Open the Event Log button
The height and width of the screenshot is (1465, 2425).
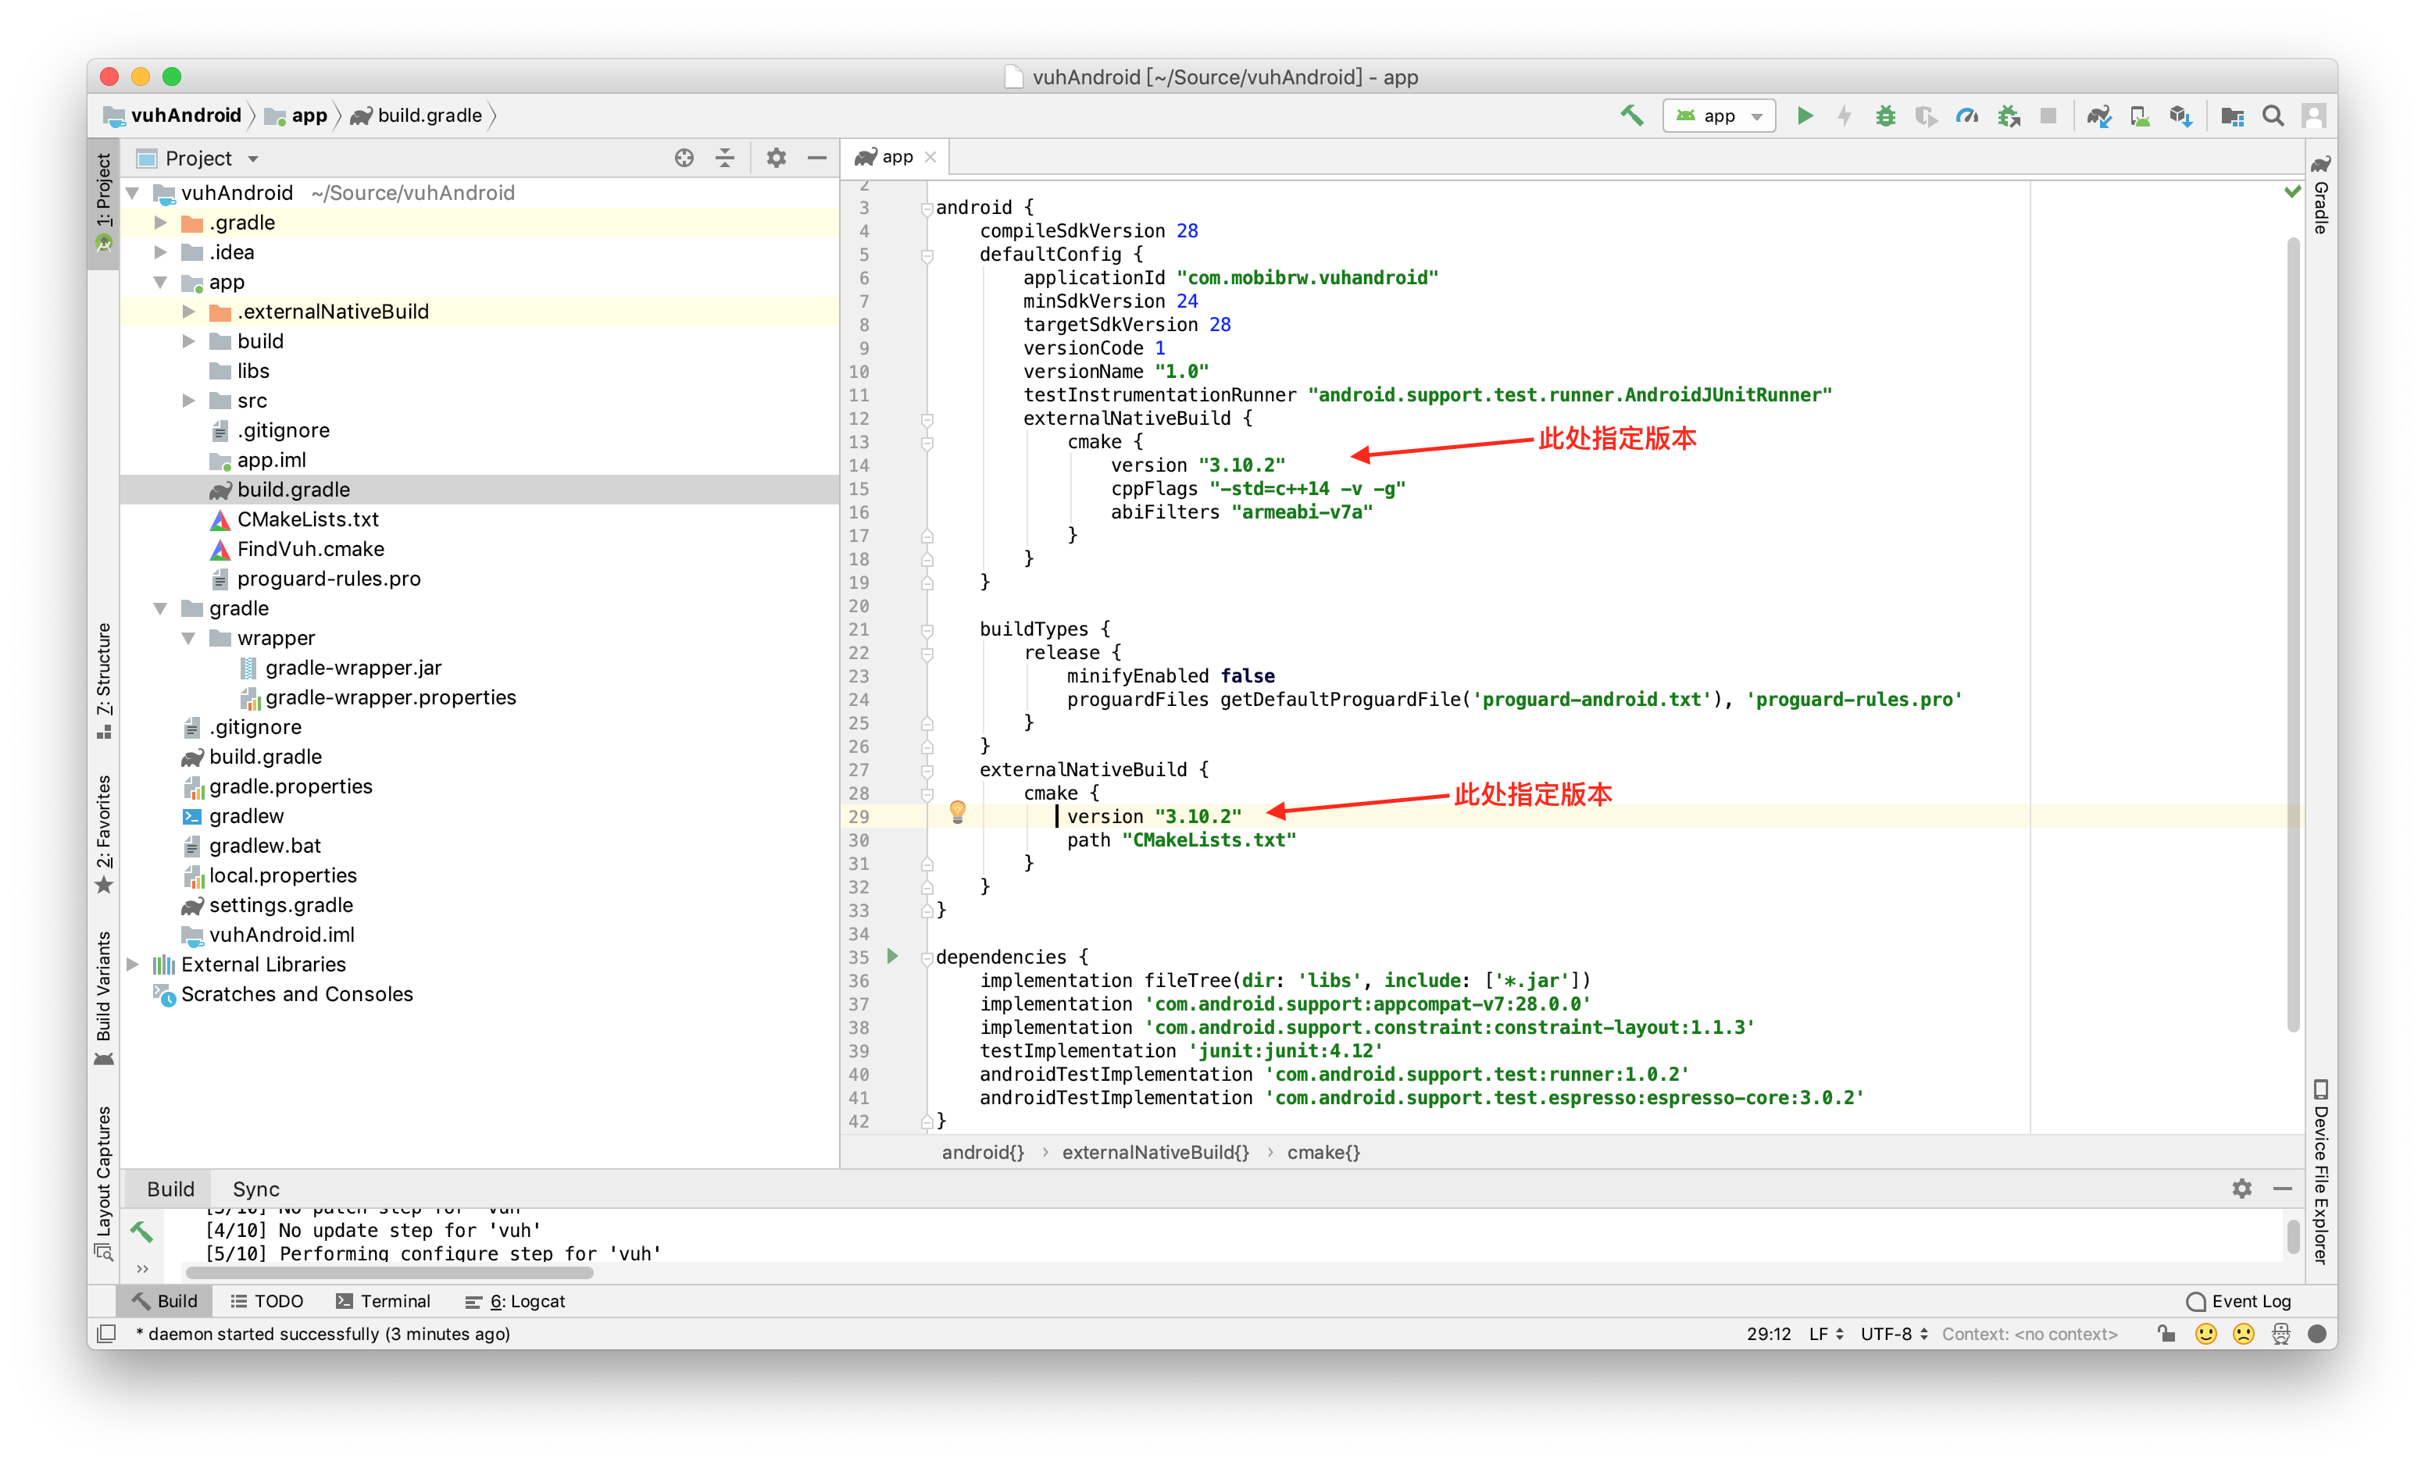2238,1301
